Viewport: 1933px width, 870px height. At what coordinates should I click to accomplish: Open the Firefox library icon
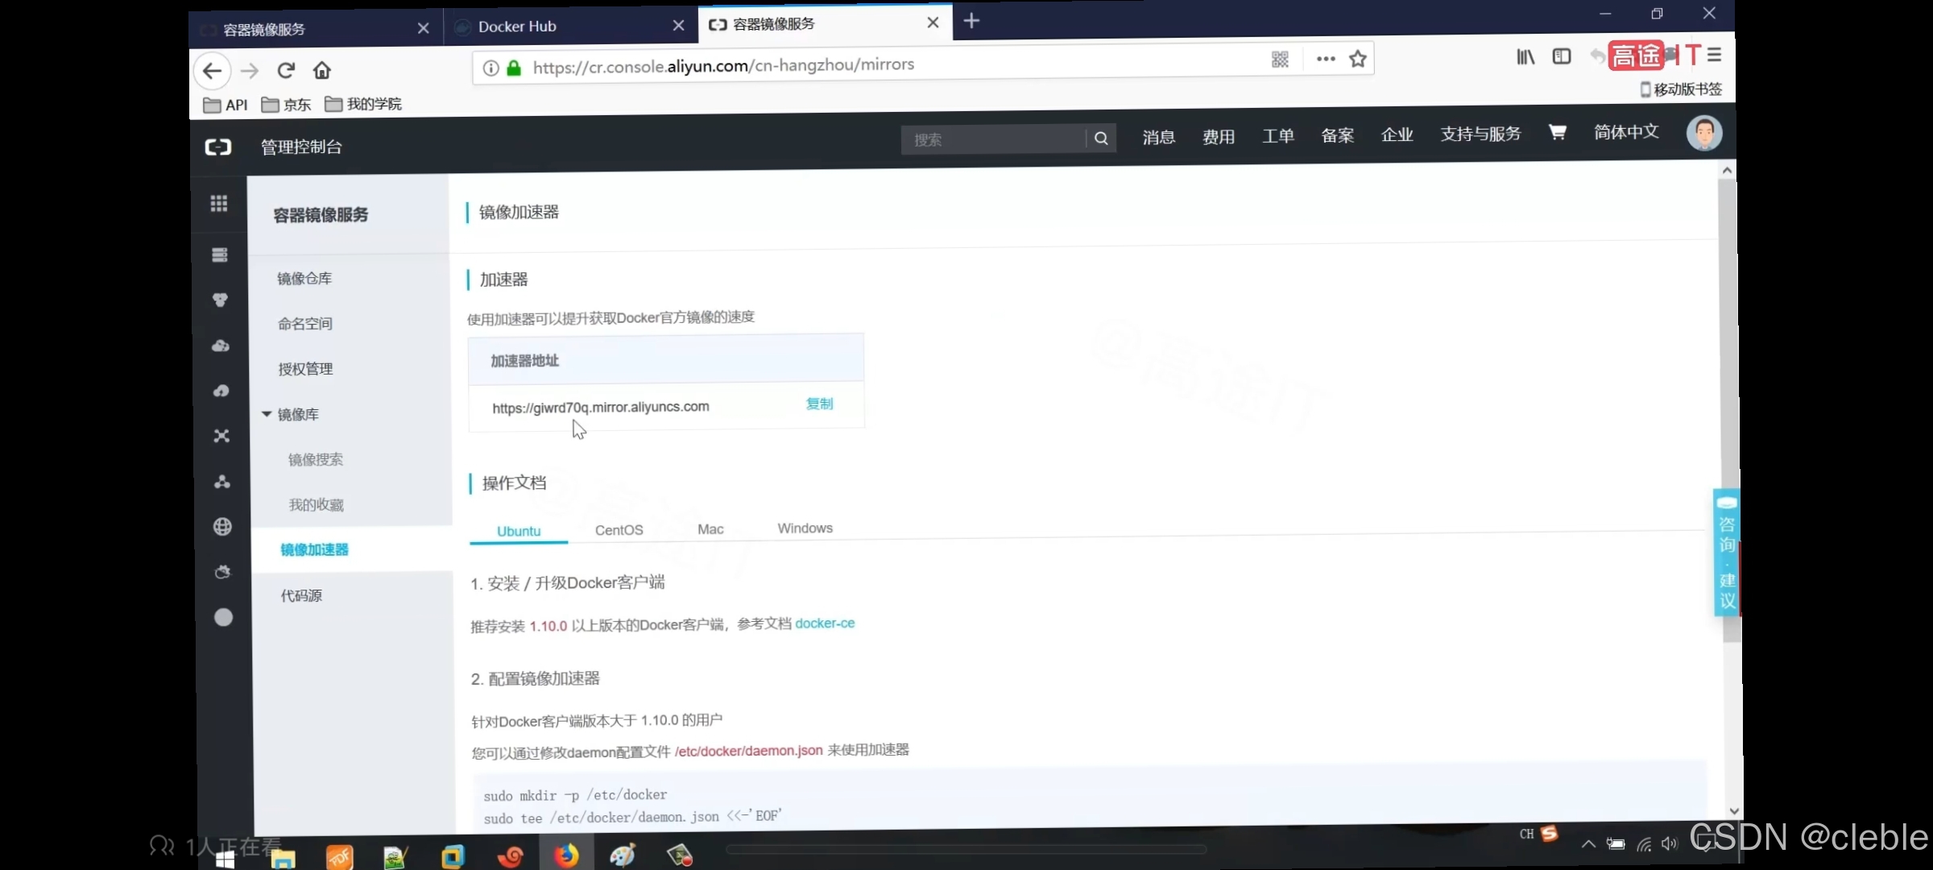tap(1525, 56)
